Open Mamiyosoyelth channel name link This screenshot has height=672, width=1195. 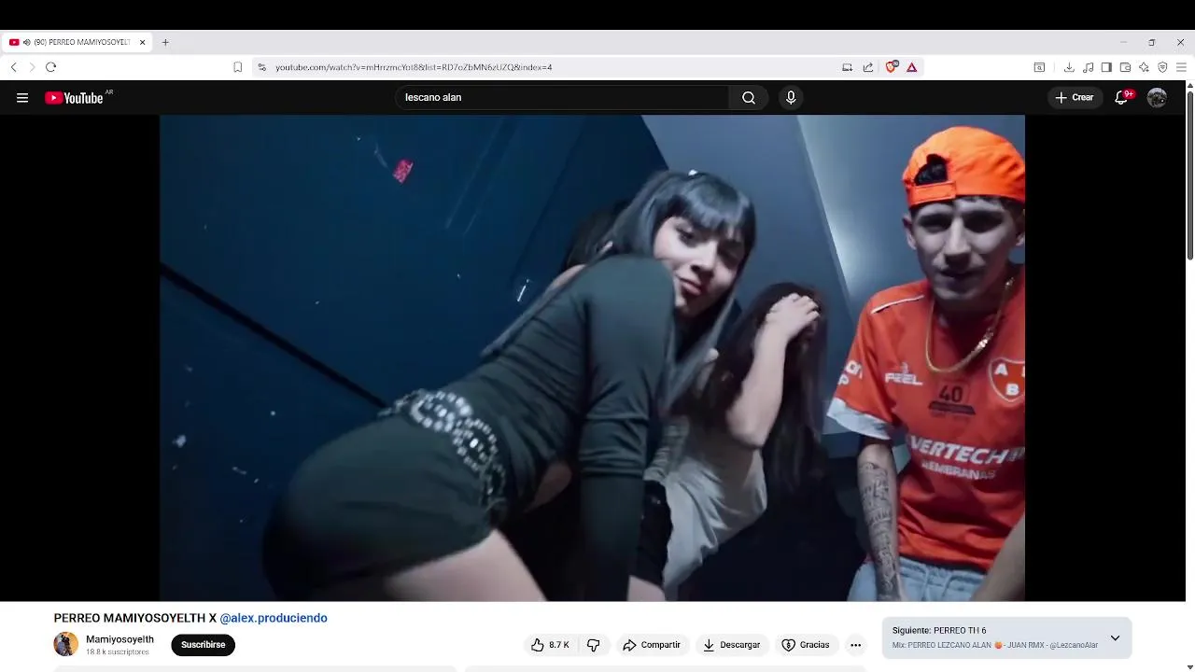pos(119,639)
